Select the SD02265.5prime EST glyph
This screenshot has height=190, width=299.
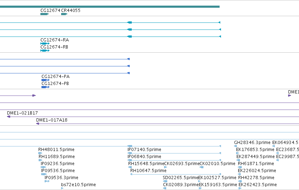coord(165,181)
